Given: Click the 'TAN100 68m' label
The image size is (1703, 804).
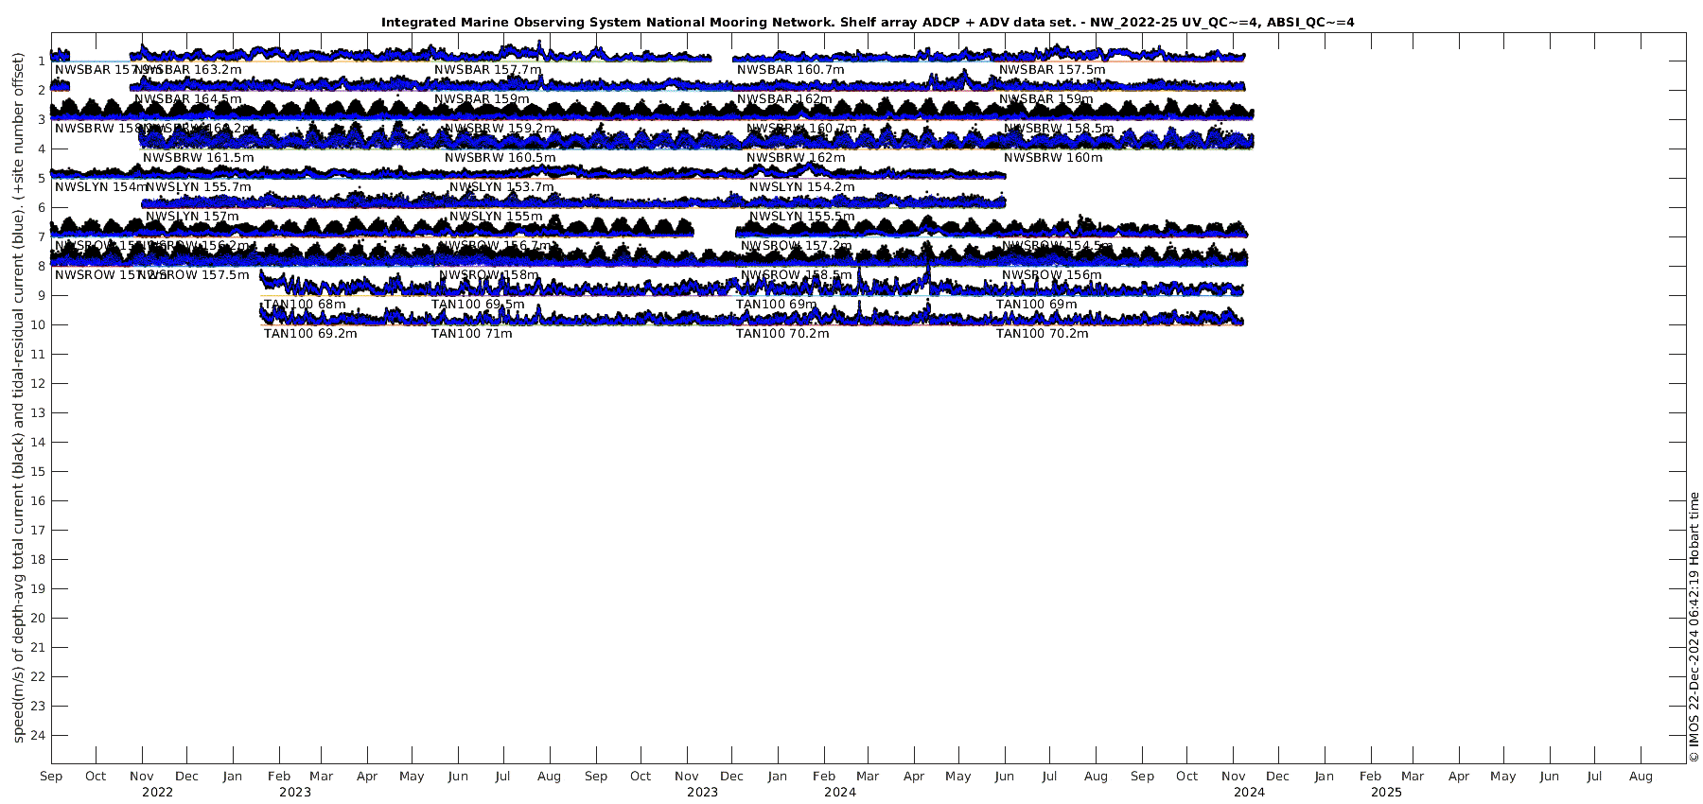Looking at the screenshot, I should click(305, 305).
